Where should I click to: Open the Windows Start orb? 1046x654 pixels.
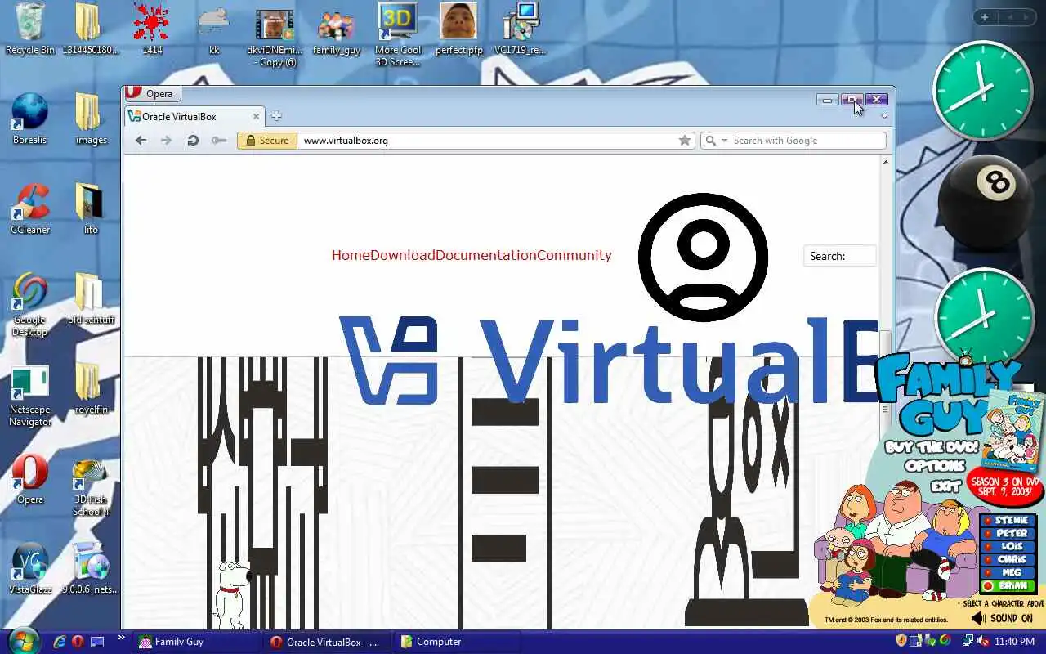pos(22,640)
